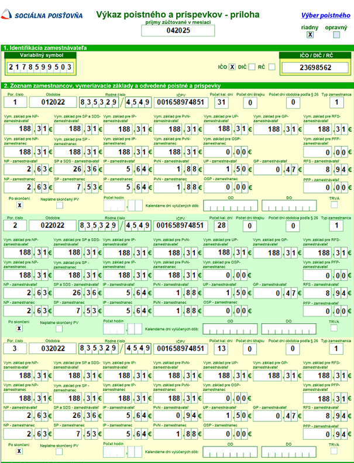Click Počet kal. dní field showing 28
354x463 pixels.
221,225
